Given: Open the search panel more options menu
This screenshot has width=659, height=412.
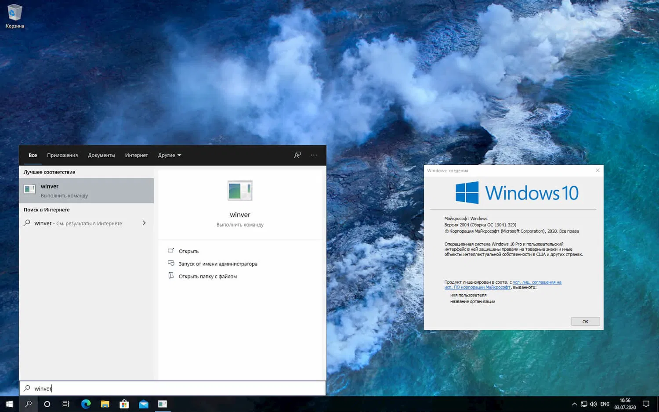Looking at the screenshot, I should (314, 155).
